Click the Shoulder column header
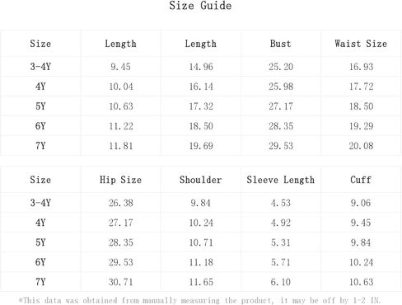The height and width of the screenshot is (305, 402). point(201,180)
